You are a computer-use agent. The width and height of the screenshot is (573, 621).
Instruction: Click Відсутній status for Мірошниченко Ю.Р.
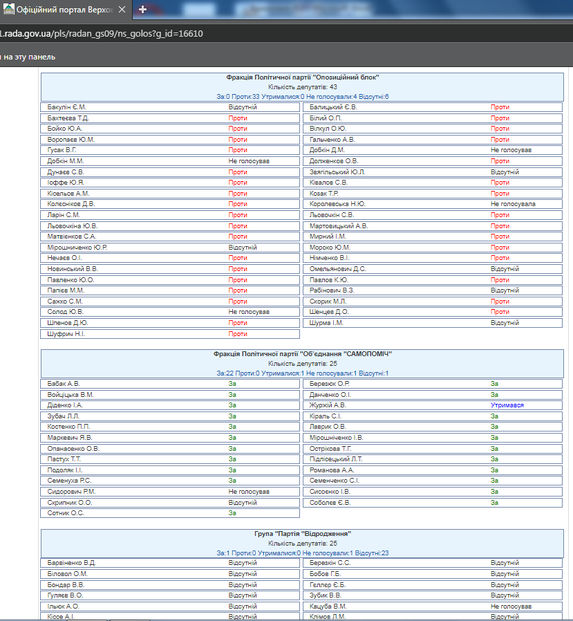click(243, 248)
